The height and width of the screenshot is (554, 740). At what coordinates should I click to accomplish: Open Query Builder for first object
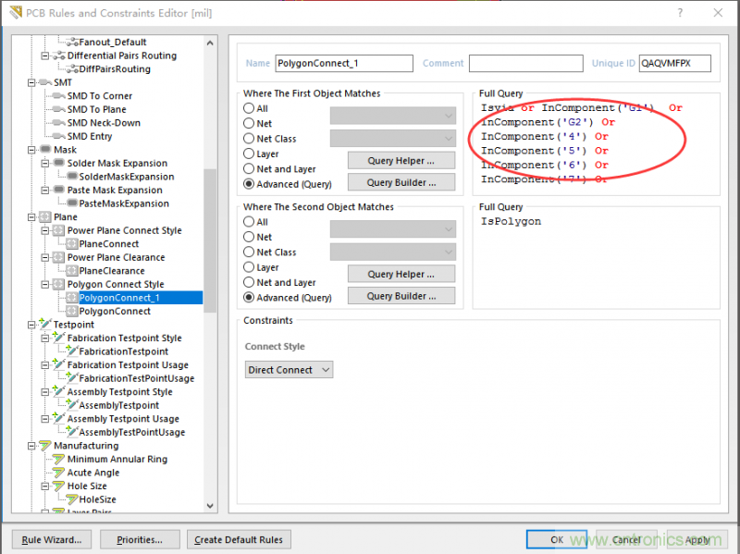(401, 182)
